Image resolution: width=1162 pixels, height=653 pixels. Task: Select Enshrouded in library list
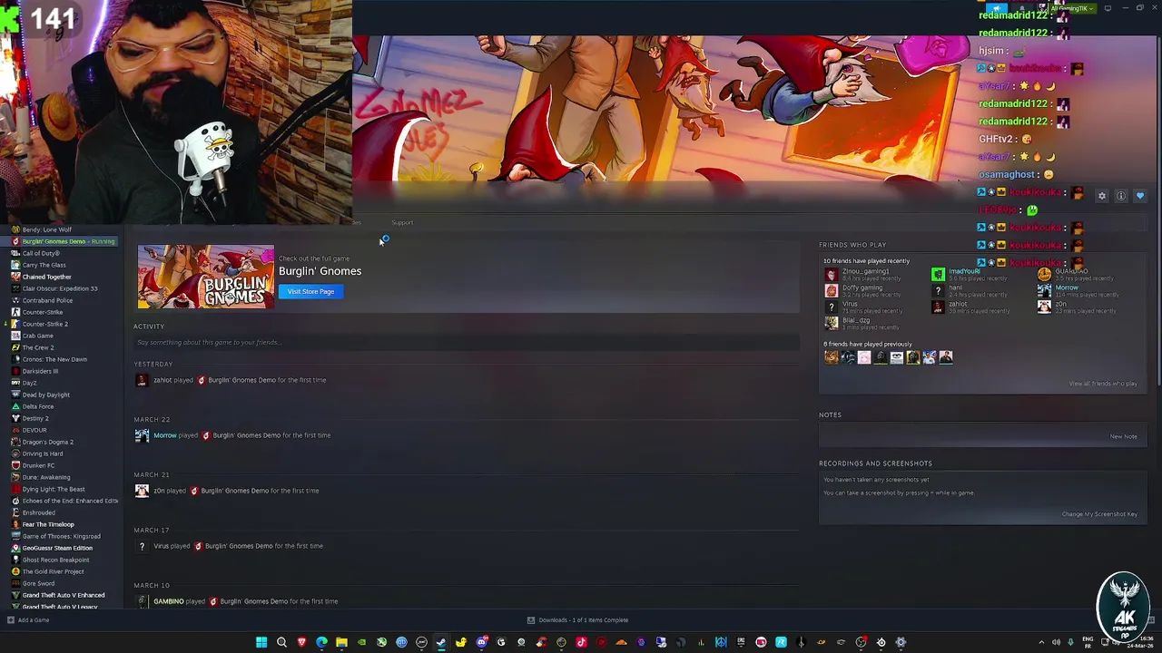pyautogui.click(x=39, y=512)
